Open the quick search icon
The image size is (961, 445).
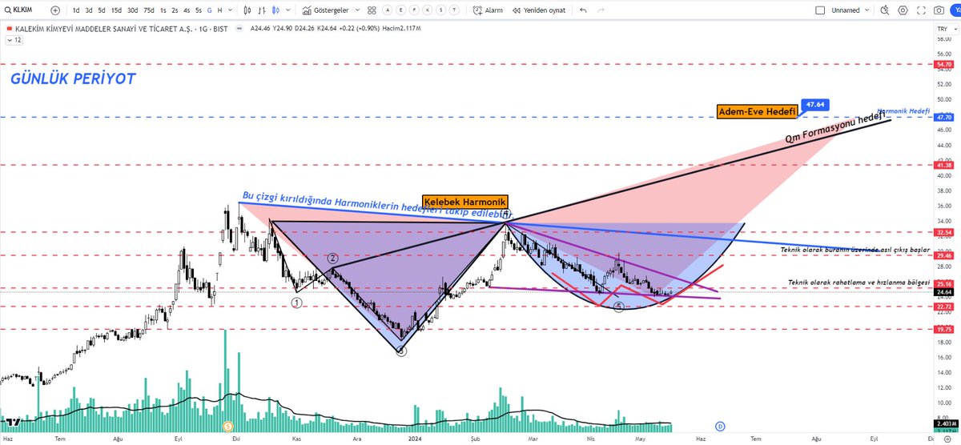point(884,10)
